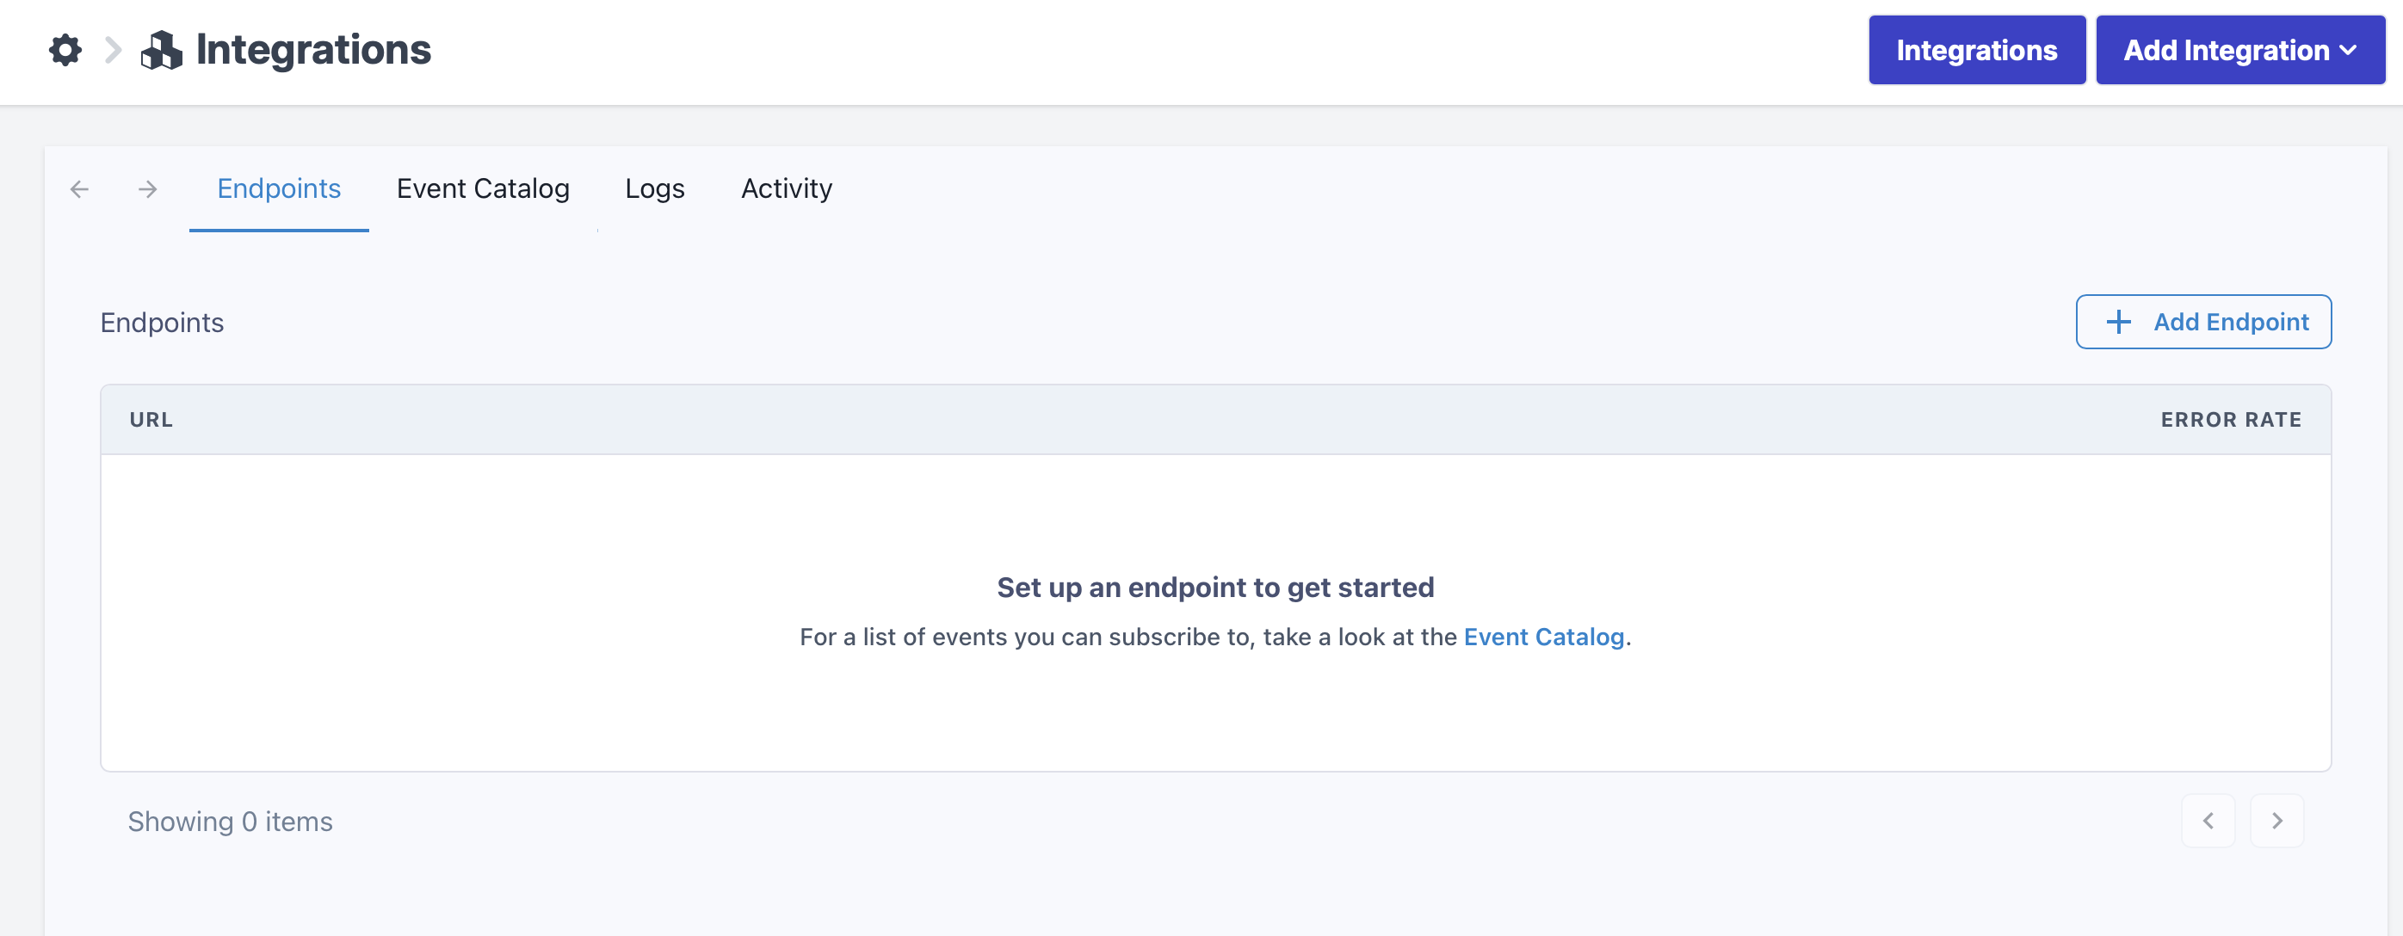This screenshot has height=936, width=2403.
Task: Follow the Event Catalog link in the message
Action: click(x=1544, y=637)
